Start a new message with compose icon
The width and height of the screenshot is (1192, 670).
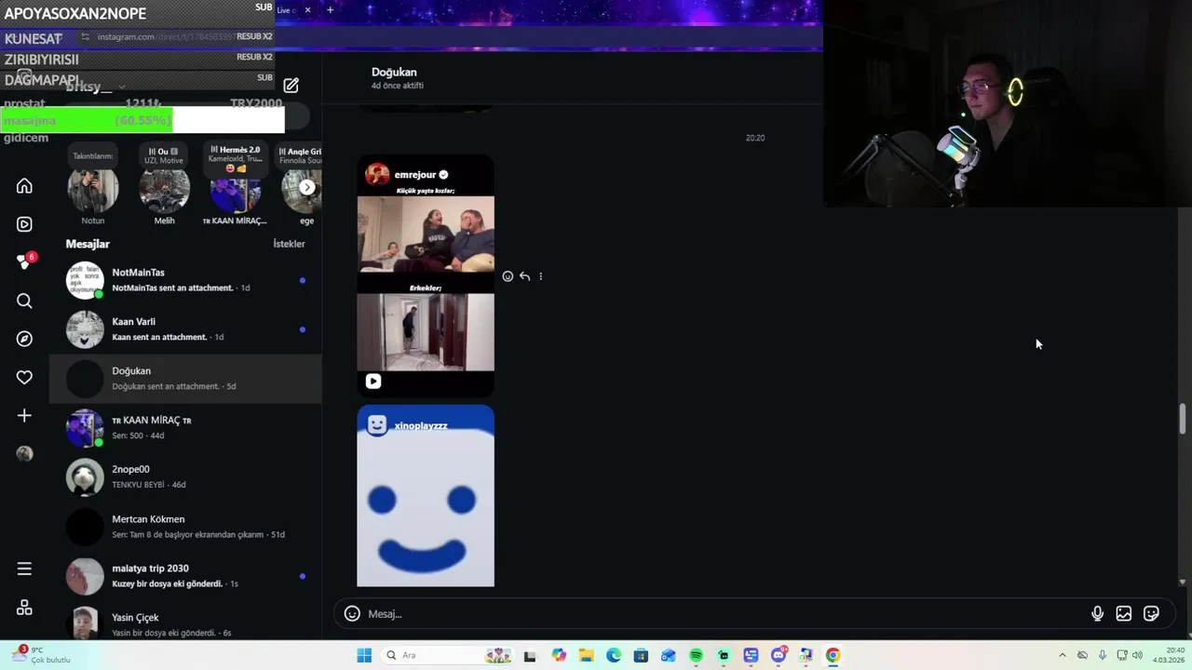pos(291,86)
